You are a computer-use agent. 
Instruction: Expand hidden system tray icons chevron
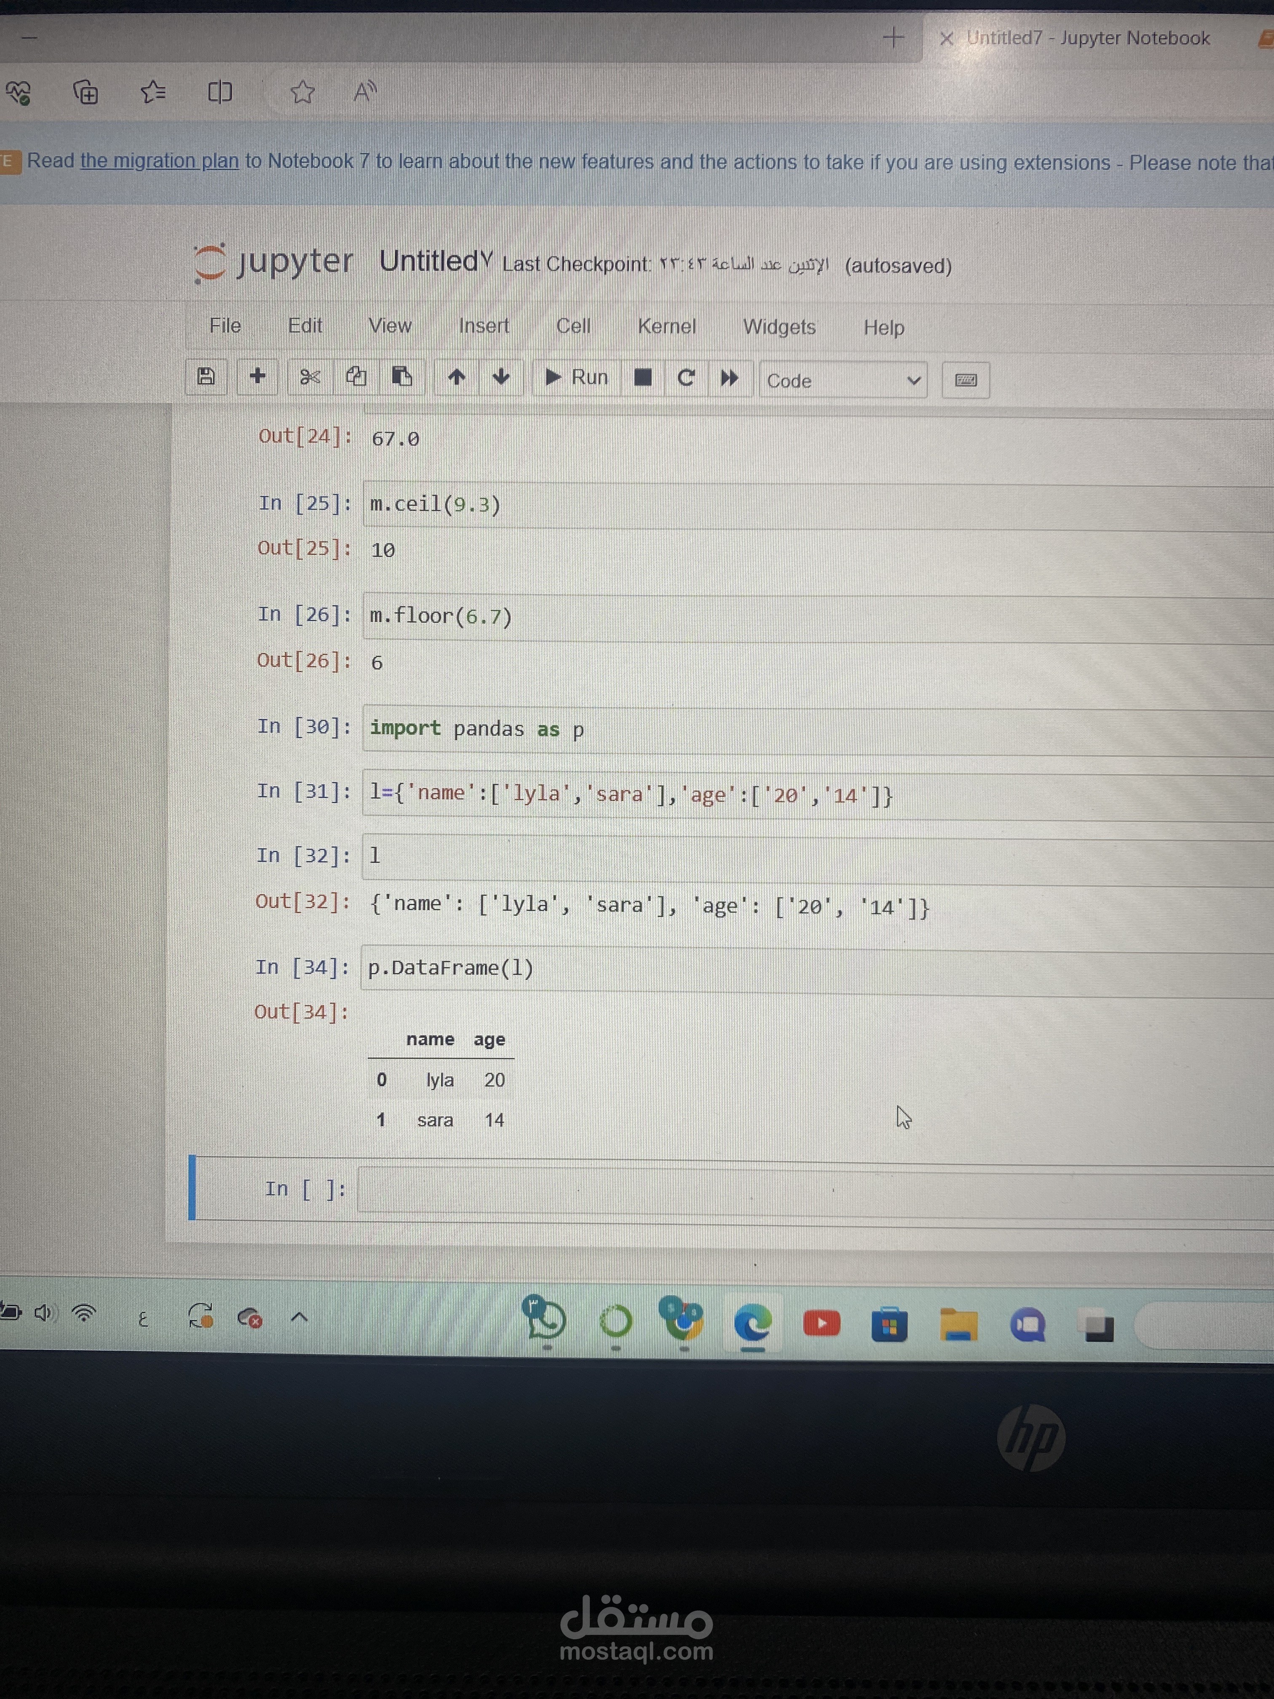(300, 1317)
